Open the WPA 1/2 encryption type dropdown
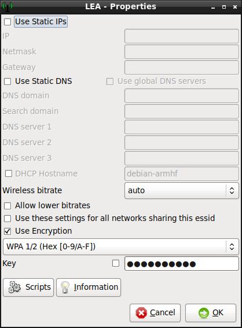Image resolution: width=242 pixels, height=328 pixels. (x=121, y=246)
